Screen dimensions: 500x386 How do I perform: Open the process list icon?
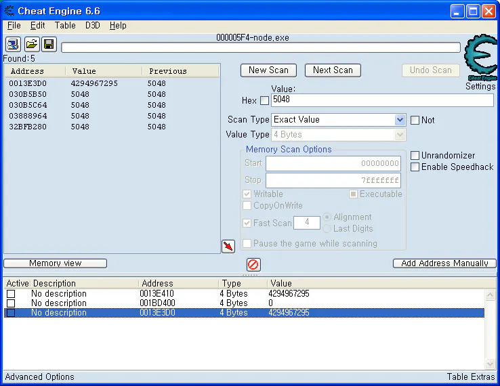point(13,44)
